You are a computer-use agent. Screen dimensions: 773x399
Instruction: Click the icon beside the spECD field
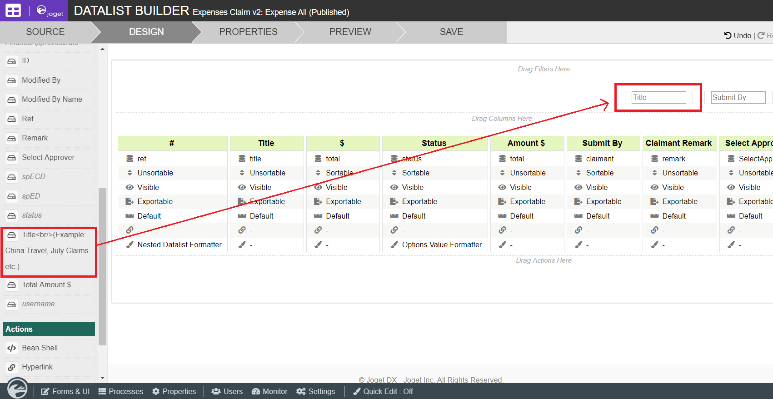[x=12, y=177]
